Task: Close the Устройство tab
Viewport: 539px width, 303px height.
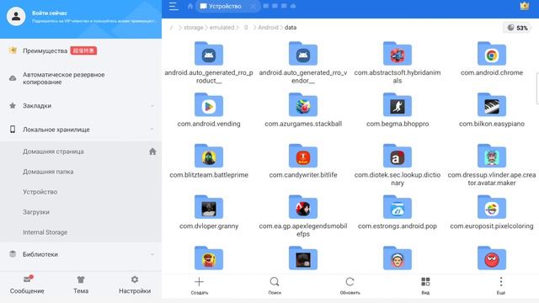Action: pos(253,6)
